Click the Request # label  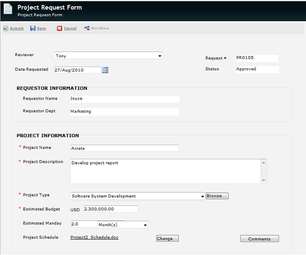[216, 58]
